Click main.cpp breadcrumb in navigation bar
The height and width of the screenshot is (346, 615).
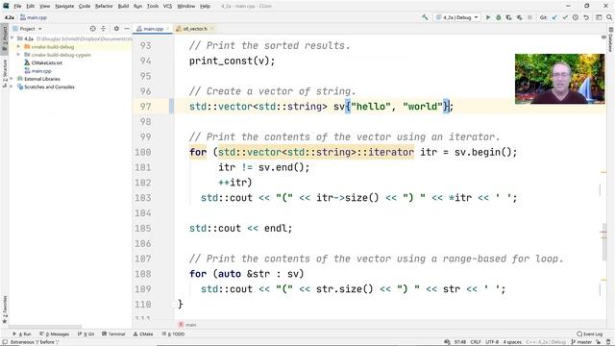tap(34, 17)
